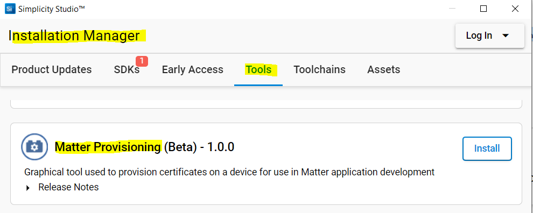This screenshot has width=533, height=213.
Task: Close the Simplicity Studio window
Action: click(x=515, y=9)
